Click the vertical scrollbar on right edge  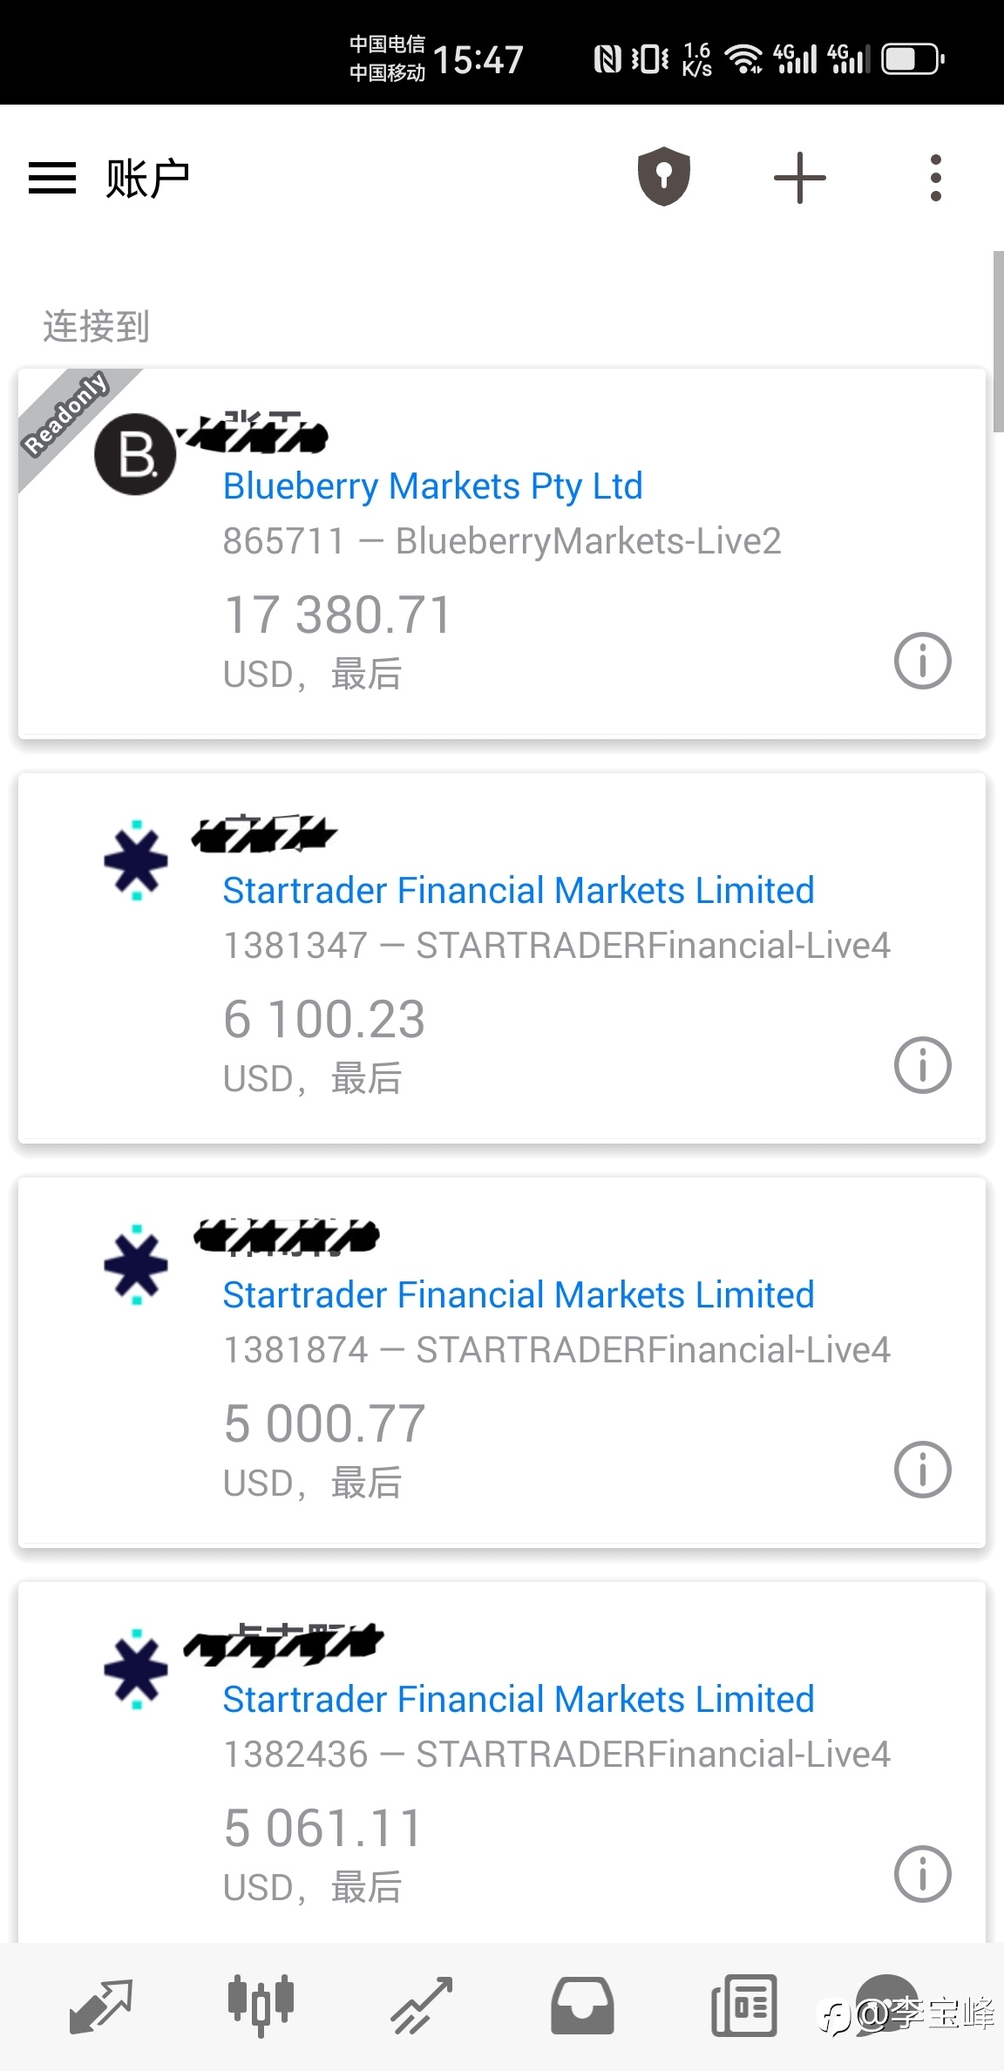(x=998, y=342)
